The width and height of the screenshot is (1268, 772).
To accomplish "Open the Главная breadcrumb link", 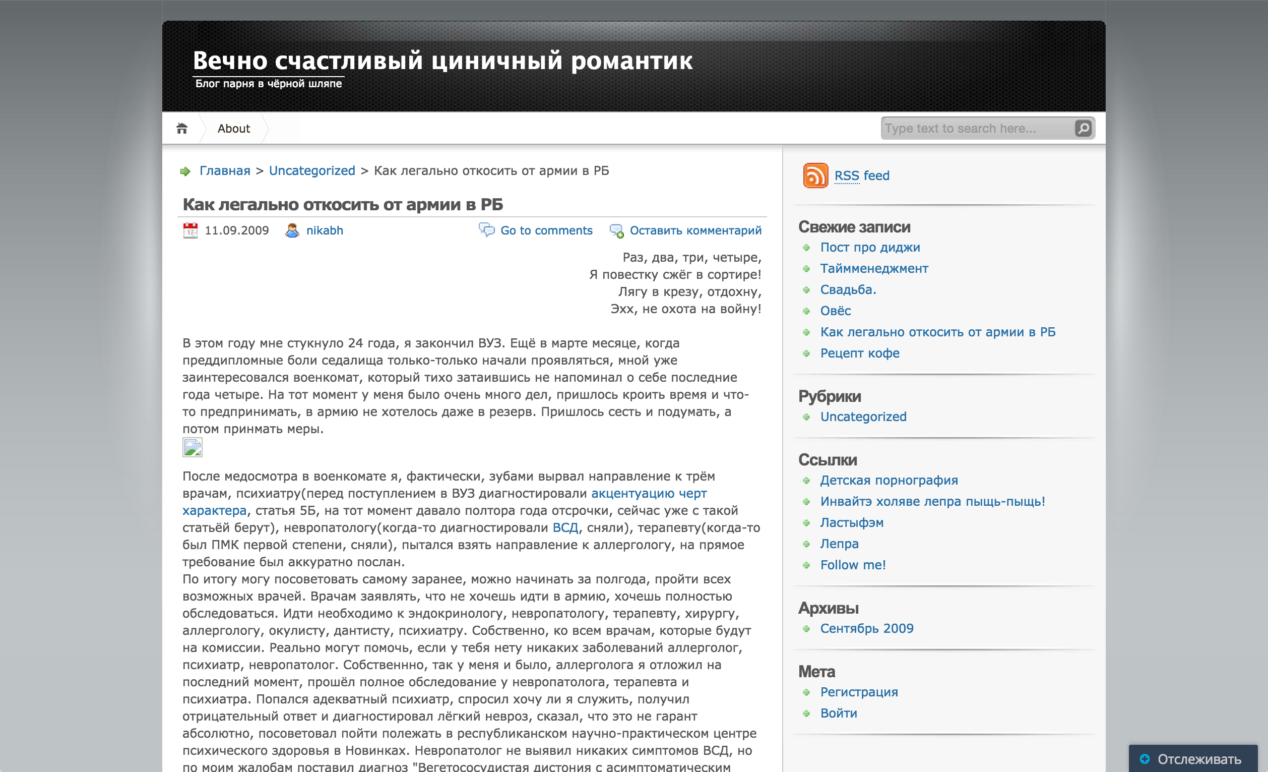I will click(225, 170).
